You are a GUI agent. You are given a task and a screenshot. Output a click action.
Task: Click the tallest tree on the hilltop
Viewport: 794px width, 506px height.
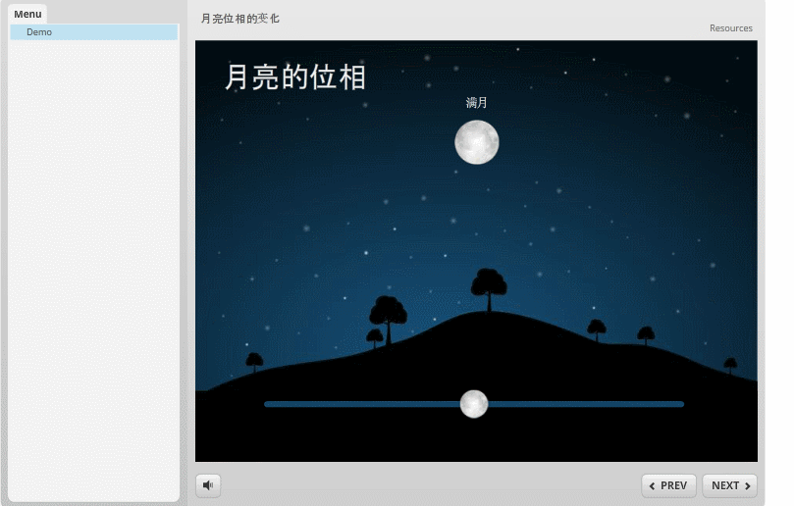tap(489, 286)
